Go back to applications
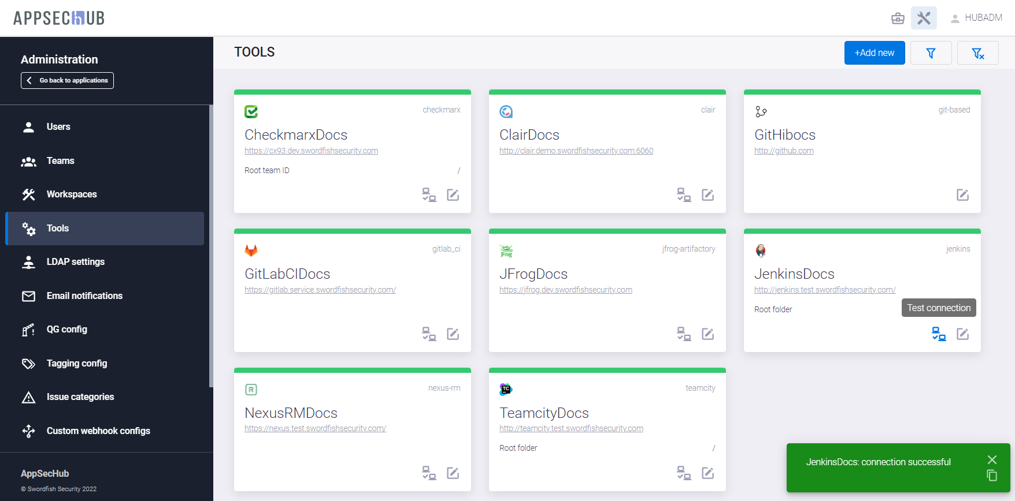The height and width of the screenshot is (501, 1015). [x=68, y=81]
